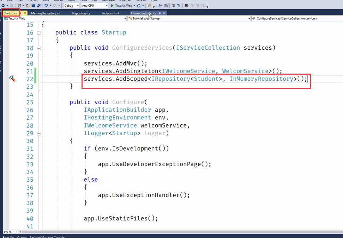Pin the Startup.cs tab
Image resolution: width=343 pixels, height=238 pixels.
click(20, 13)
